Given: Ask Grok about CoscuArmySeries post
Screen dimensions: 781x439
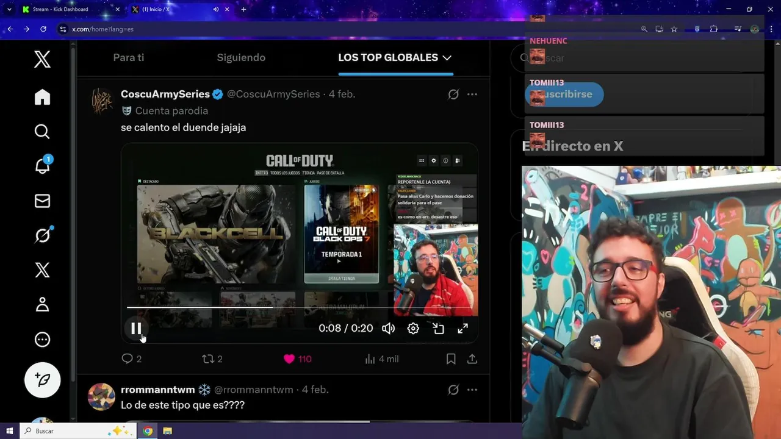Looking at the screenshot, I should tap(453, 94).
